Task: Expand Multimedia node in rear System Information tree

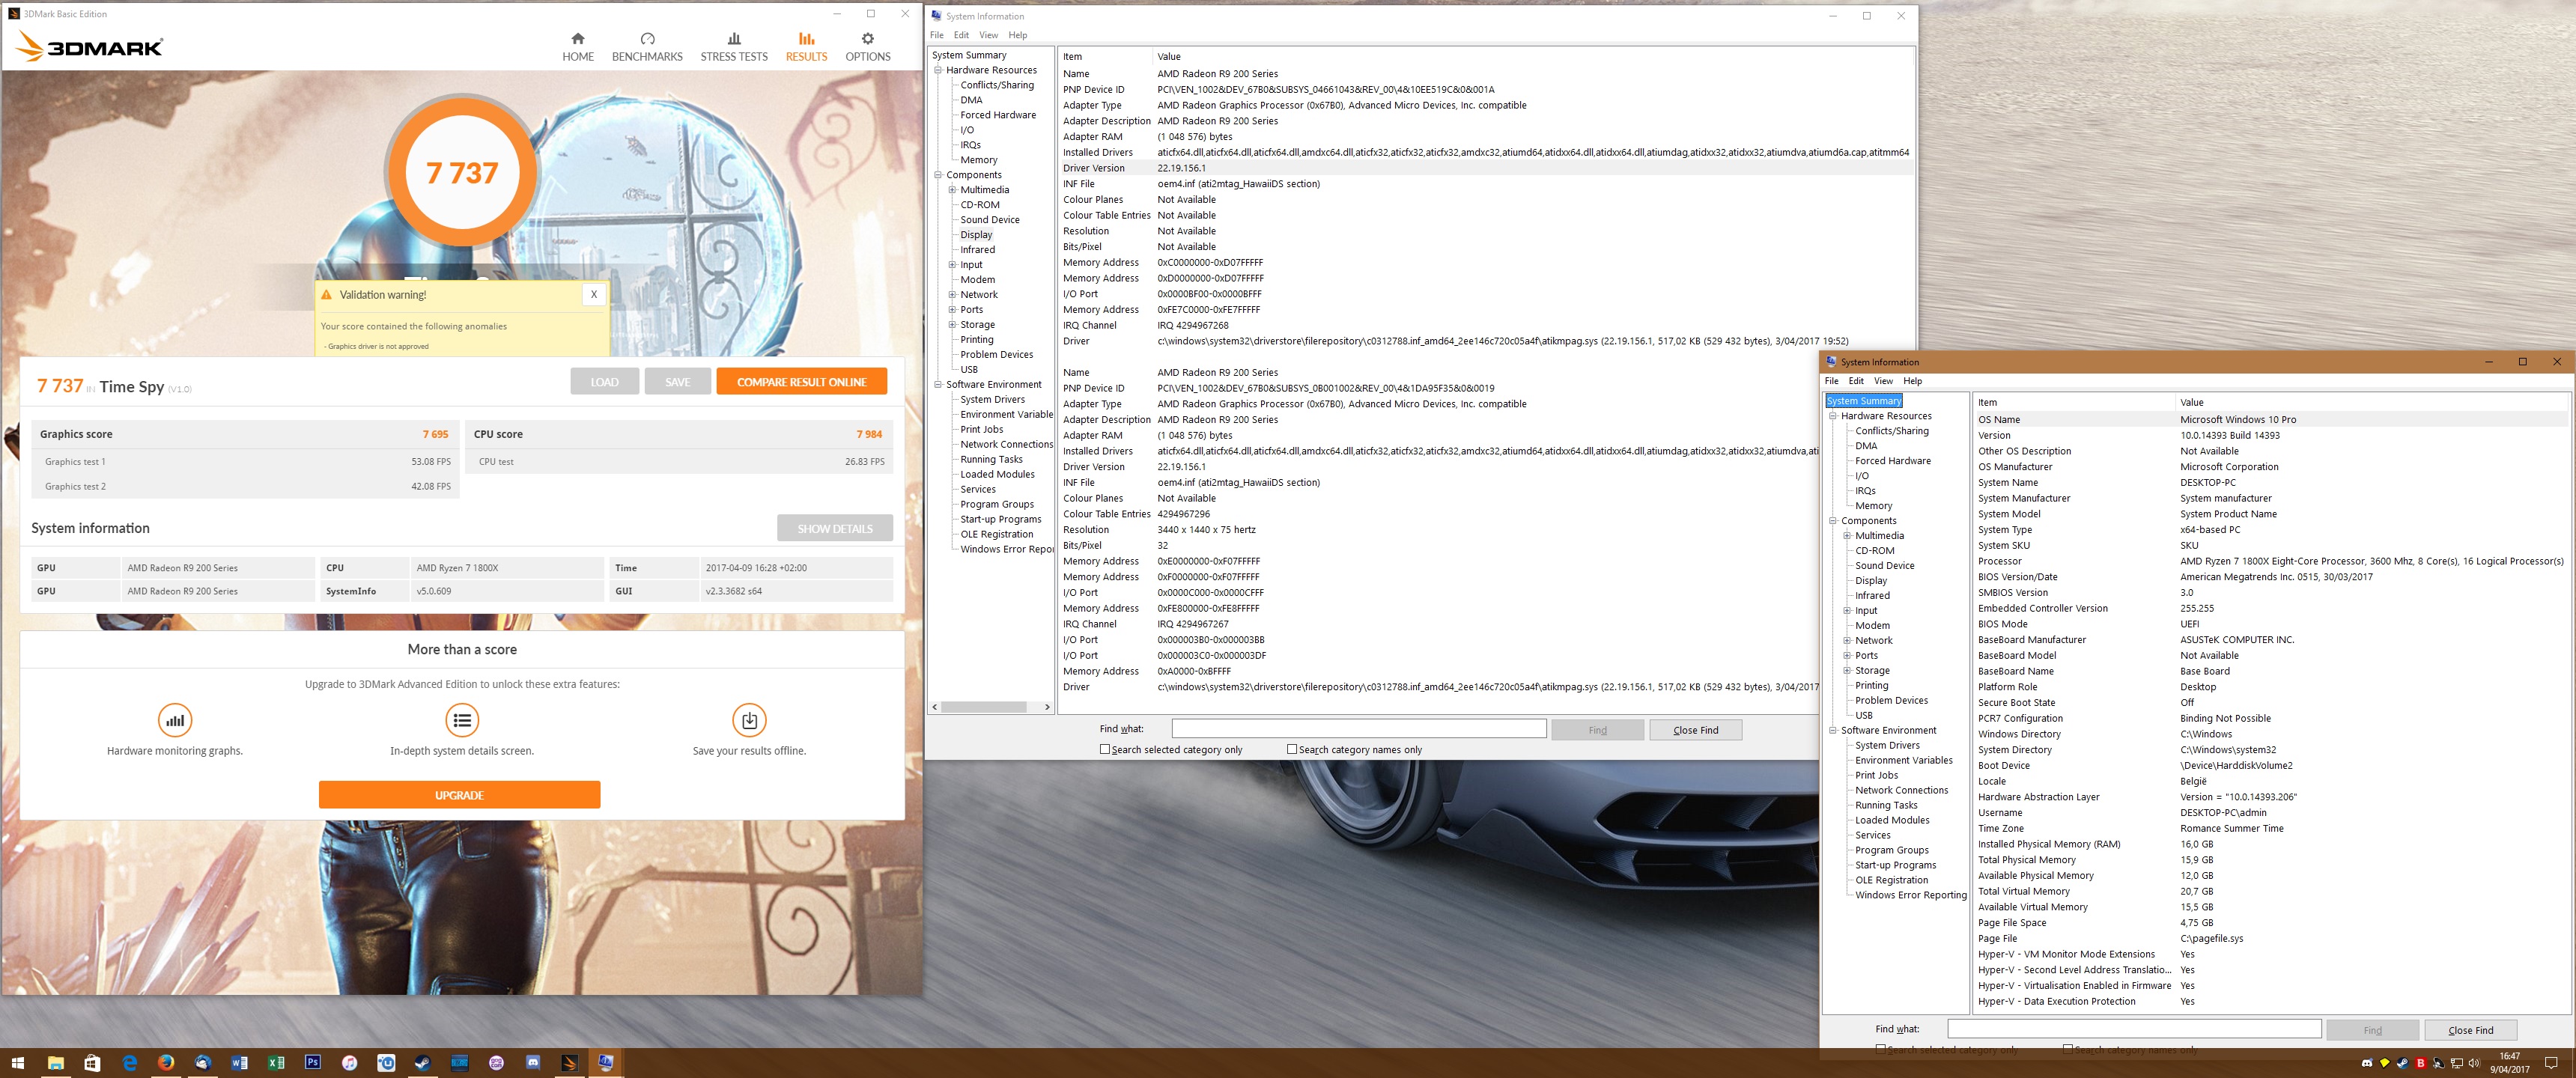Action: (952, 190)
